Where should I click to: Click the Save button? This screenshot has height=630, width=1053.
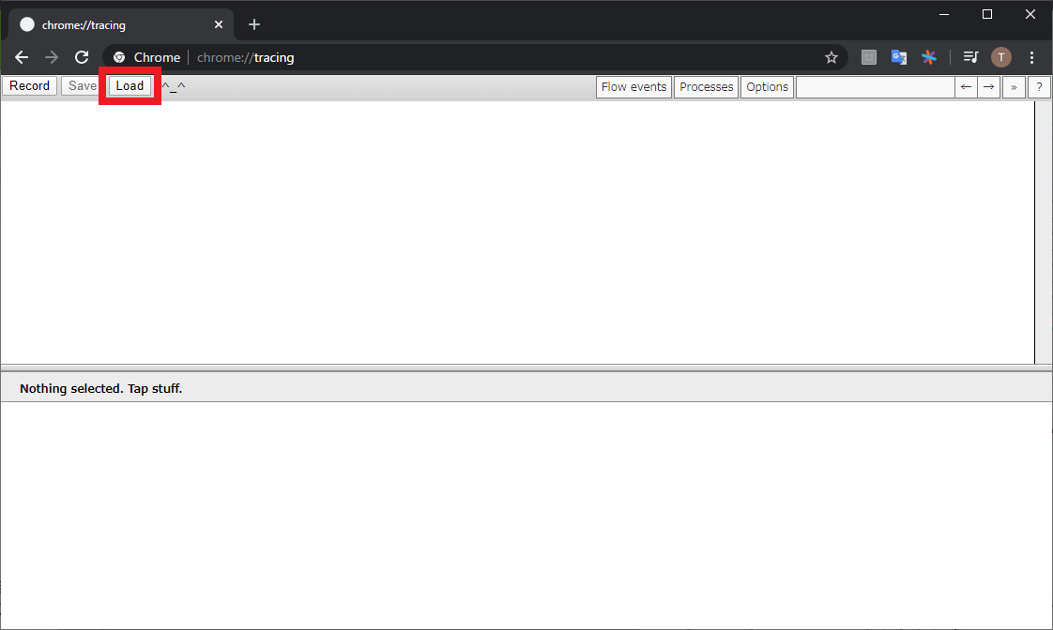tap(82, 86)
